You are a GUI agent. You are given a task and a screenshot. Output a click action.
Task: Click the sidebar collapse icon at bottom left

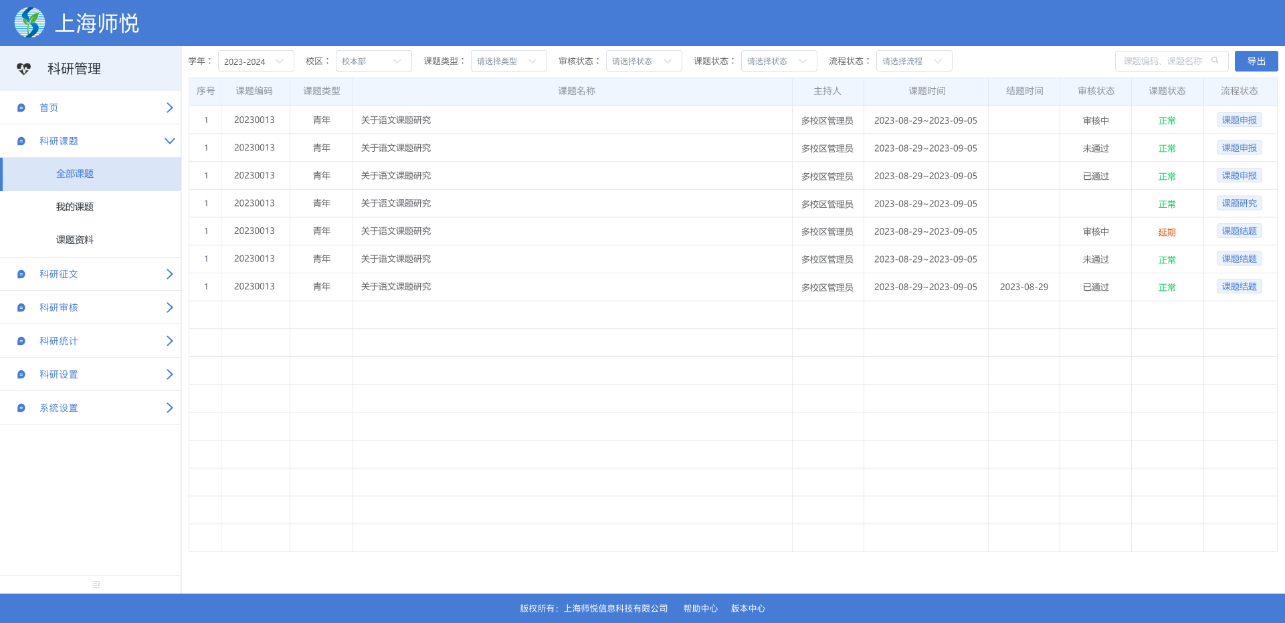tap(96, 584)
